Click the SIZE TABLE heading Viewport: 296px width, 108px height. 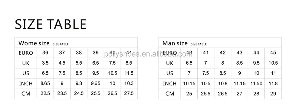(51, 24)
